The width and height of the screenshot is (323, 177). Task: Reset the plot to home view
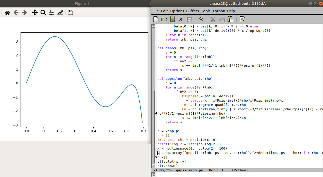7,13
